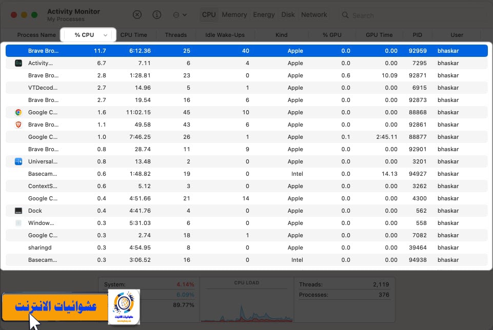Image resolution: width=493 pixels, height=330 pixels.
Task: Click CPU Time value 5:31.03
Action: 140,223
